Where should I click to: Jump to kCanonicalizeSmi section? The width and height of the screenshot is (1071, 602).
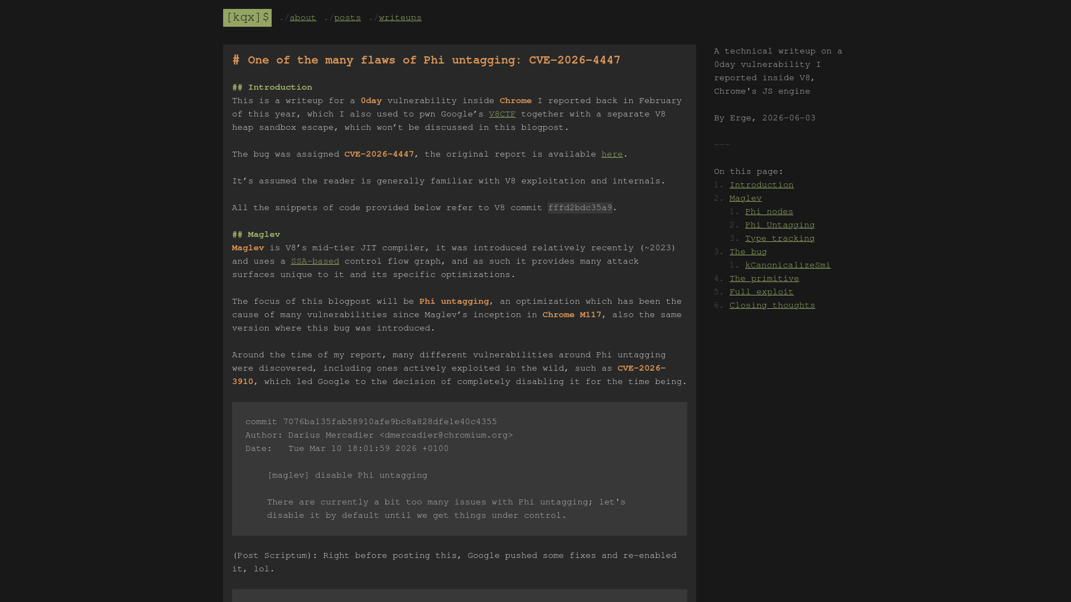(788, 265)
